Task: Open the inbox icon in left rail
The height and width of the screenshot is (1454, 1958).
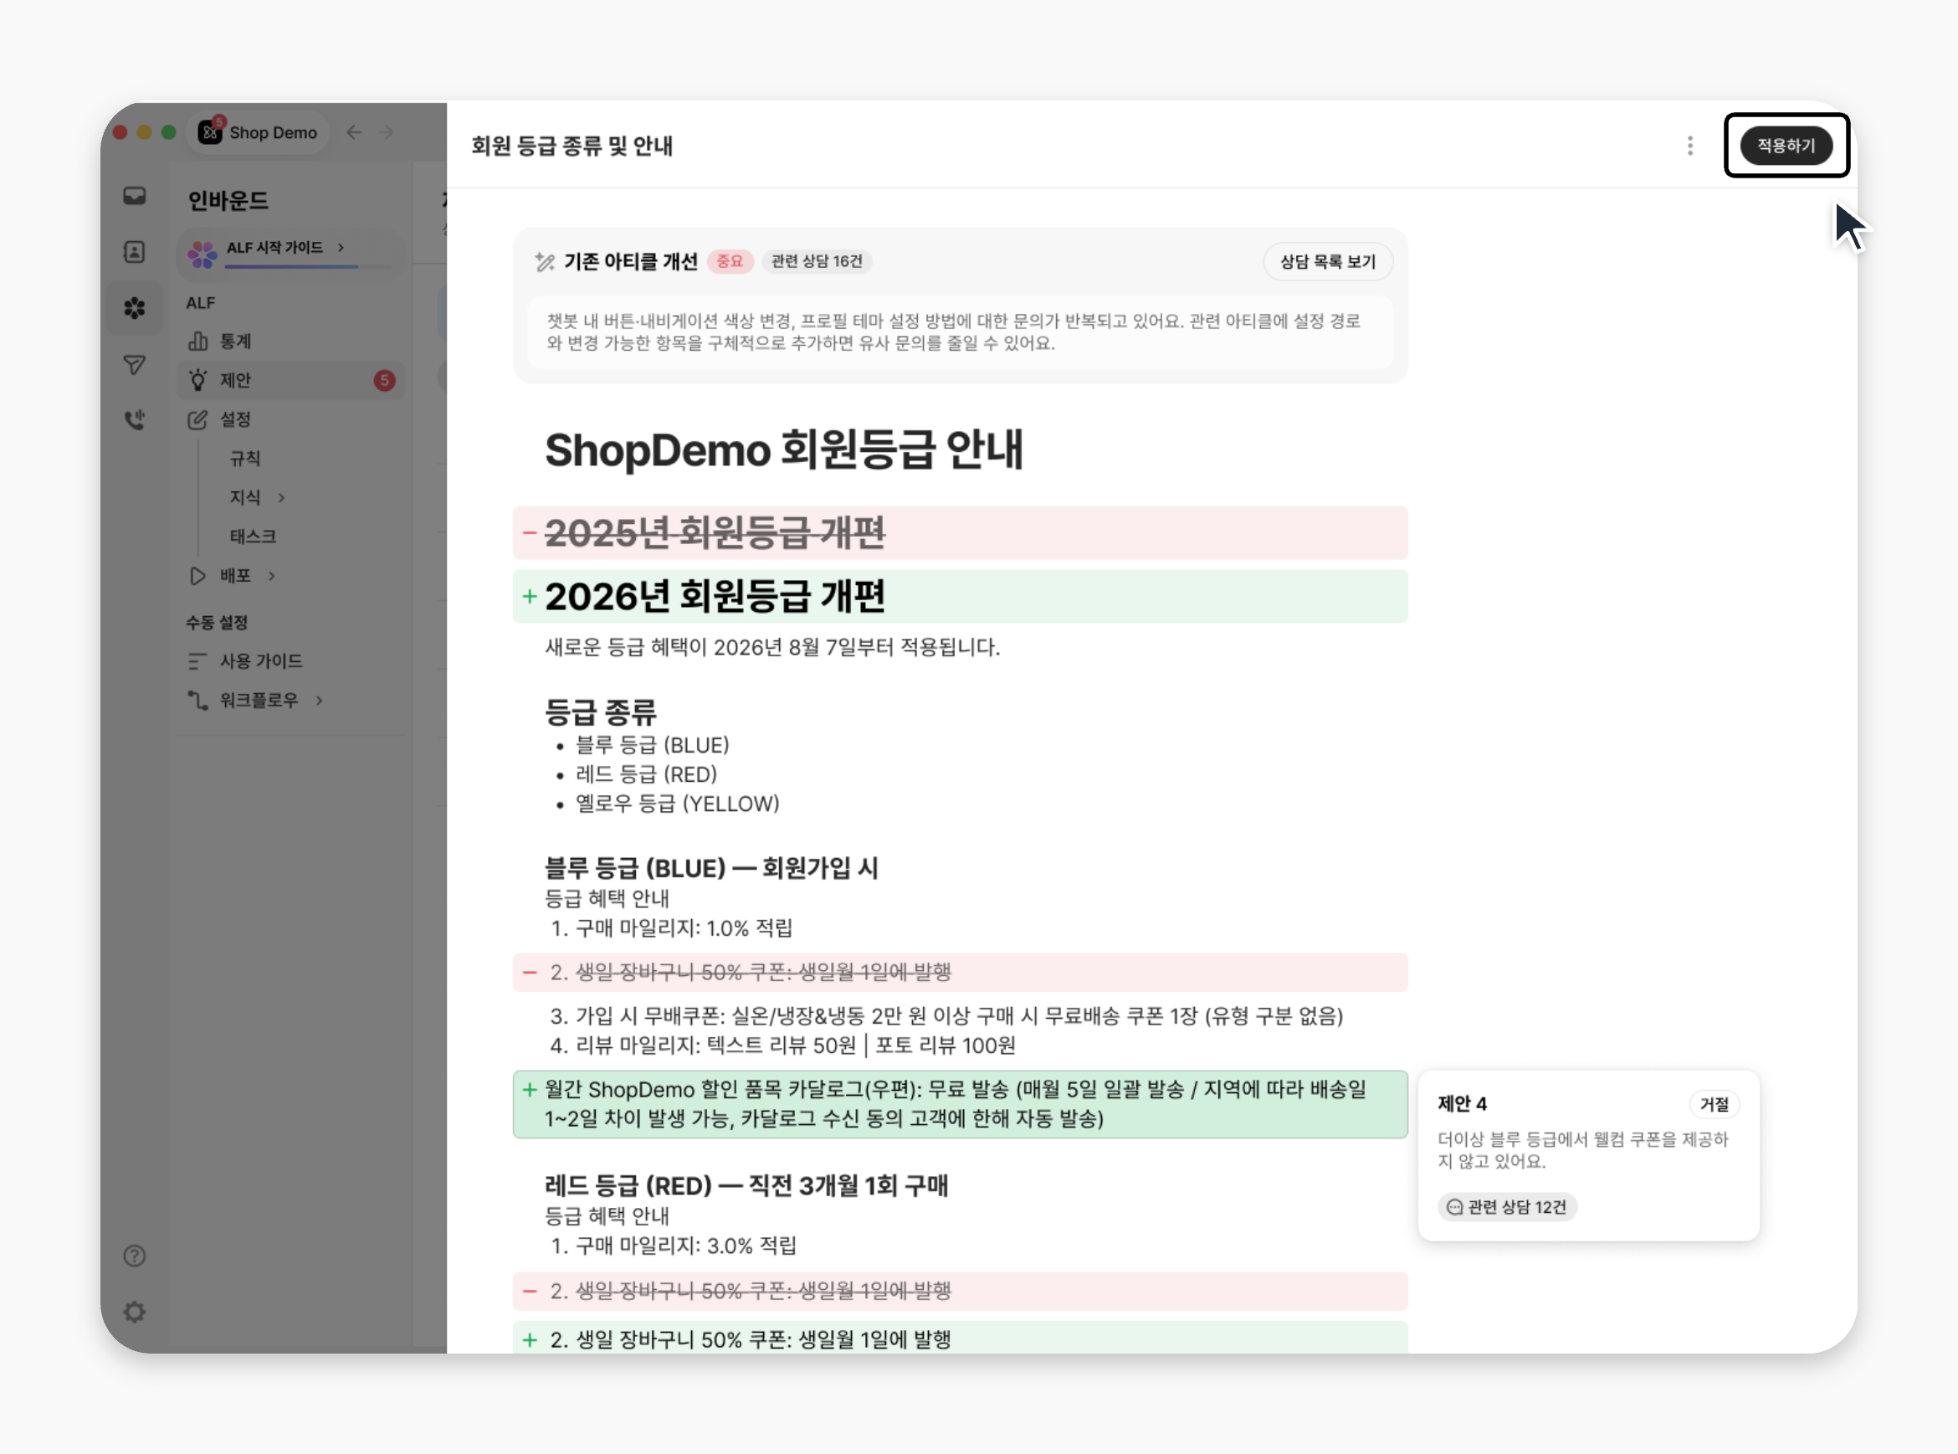Action: pyautogui.click(x=135, y=195)
